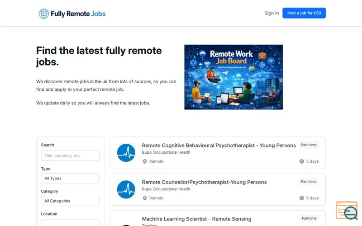
Task: Click clock icon on Remote Counsellor job
Action: pos(301,198)
